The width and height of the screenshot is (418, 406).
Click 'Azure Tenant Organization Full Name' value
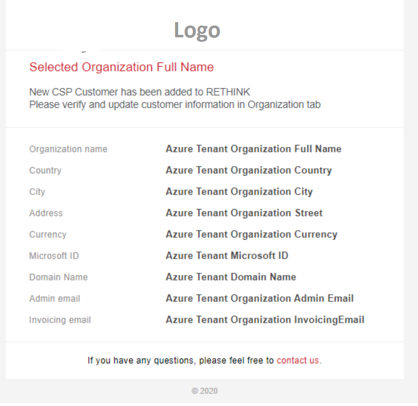[253, 149]
